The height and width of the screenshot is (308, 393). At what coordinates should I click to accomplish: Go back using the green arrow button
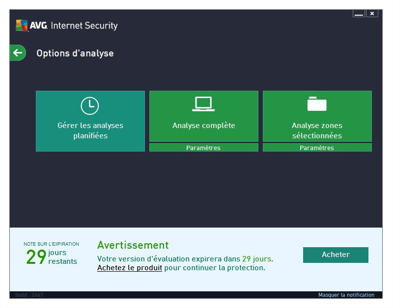coord(18,53)
